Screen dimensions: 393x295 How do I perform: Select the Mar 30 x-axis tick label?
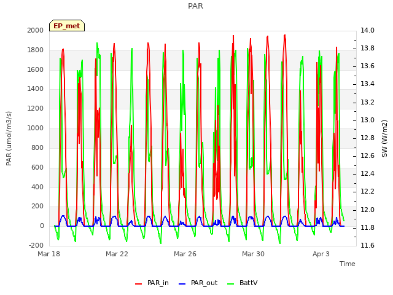click(x=253, y=254)
